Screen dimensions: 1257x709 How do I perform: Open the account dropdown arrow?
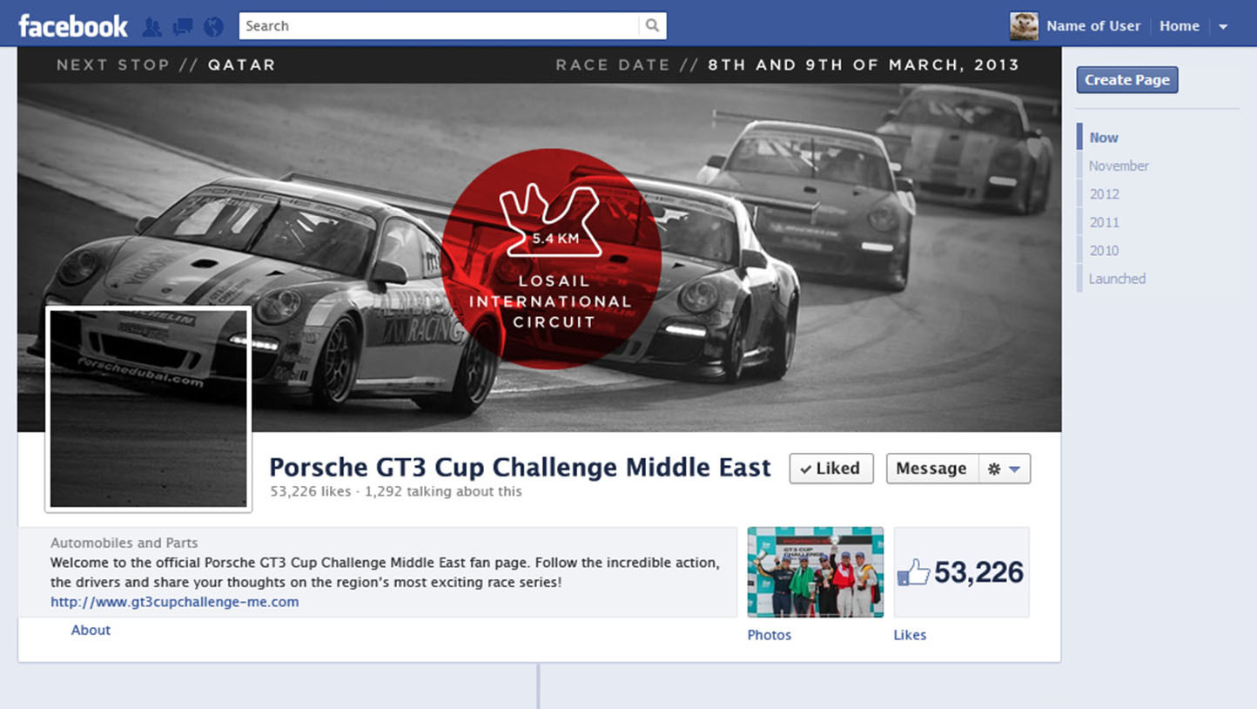pos(1223,27)
